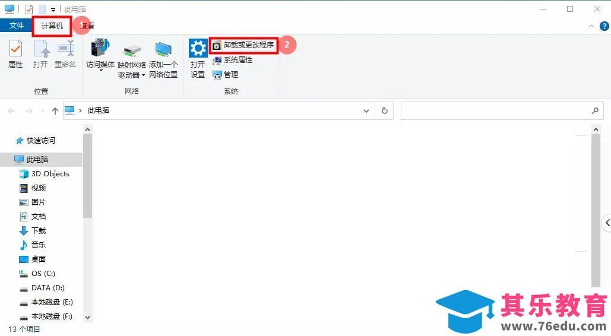Open 文档 folder in the navigation pane

[39, 216]
